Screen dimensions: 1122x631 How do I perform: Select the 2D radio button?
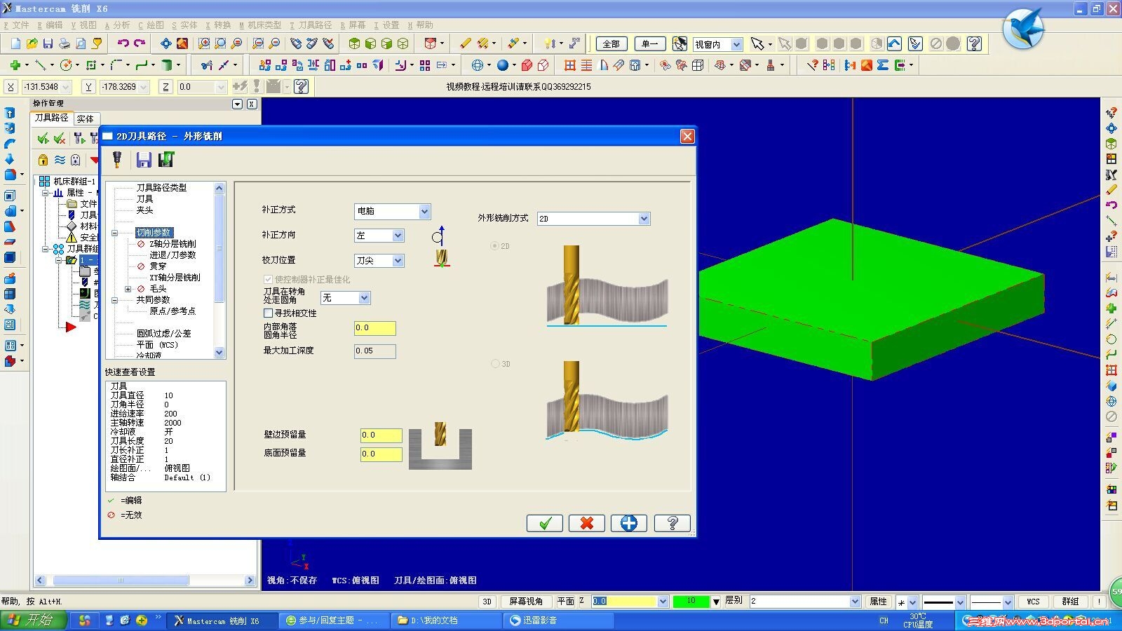point(495,246)
